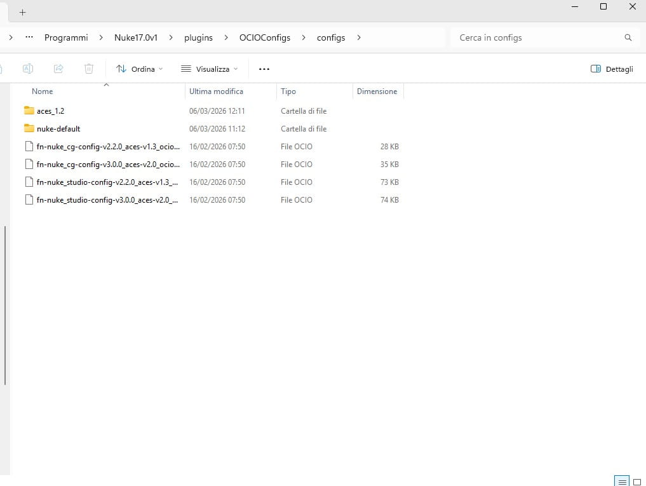Click the share icon in toolbar
Viewport: 646px width, 486px height.
pos(58,69)
